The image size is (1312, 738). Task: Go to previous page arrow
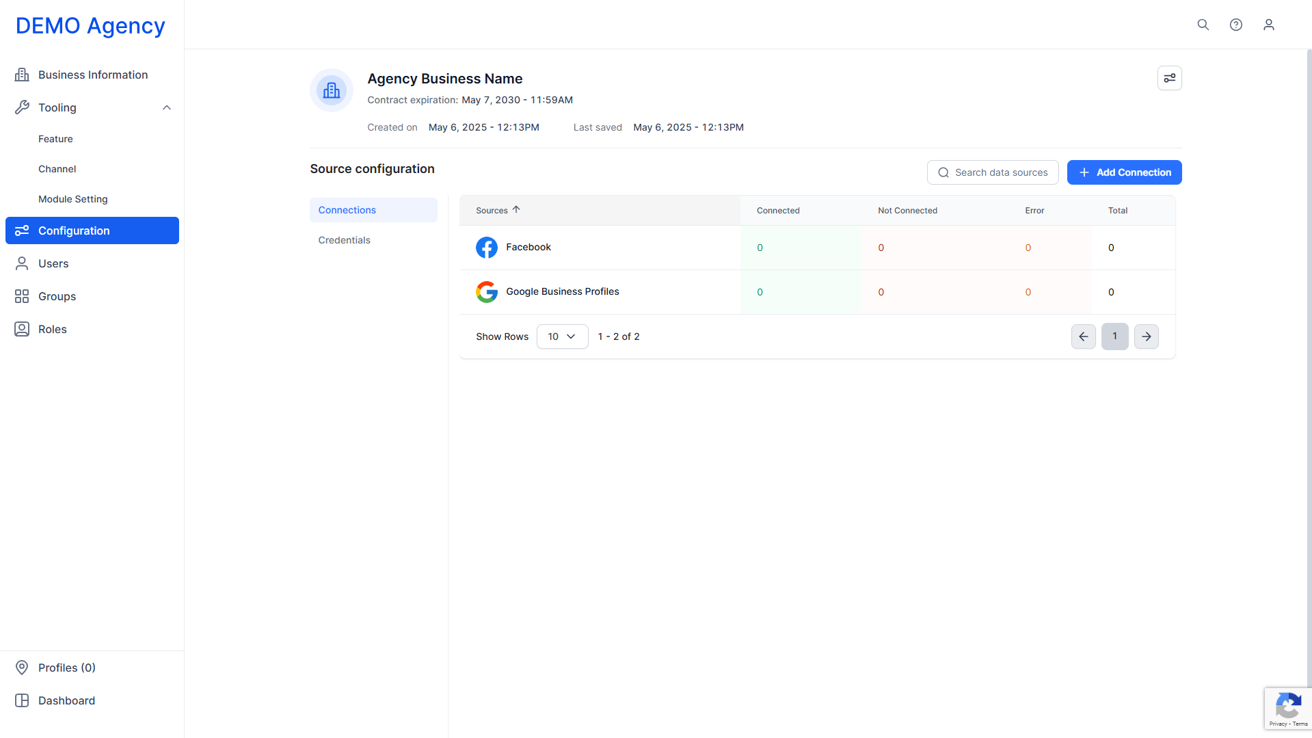coord(1084,337)
